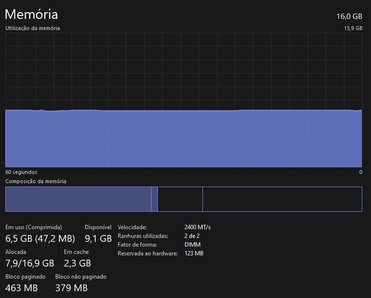This screenshot has width=371, height=298.
Task: Select the 2 de 2 slots value
Action: (x=192, y=236)
